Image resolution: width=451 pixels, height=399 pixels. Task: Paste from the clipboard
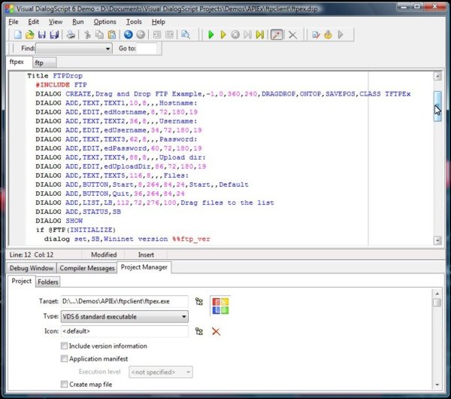click(112, 35)
